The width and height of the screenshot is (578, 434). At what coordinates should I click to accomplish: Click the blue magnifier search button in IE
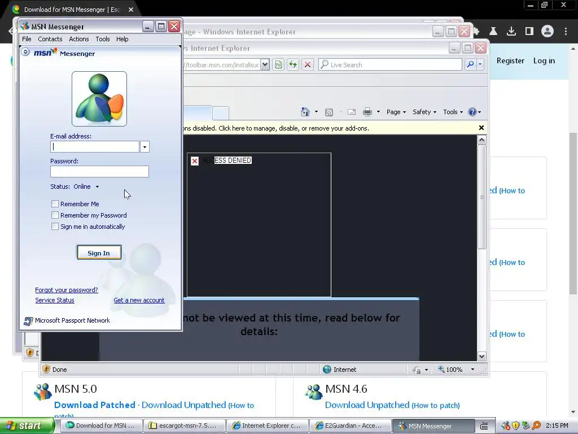pos(470,64)
